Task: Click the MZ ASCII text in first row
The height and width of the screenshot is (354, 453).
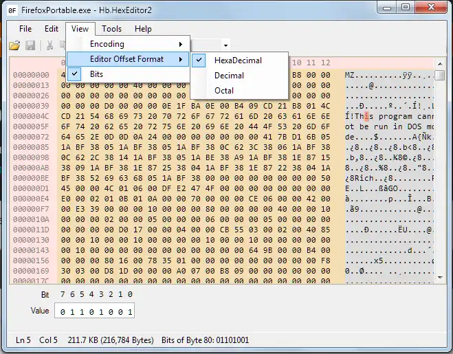Action: pos(349,75)
